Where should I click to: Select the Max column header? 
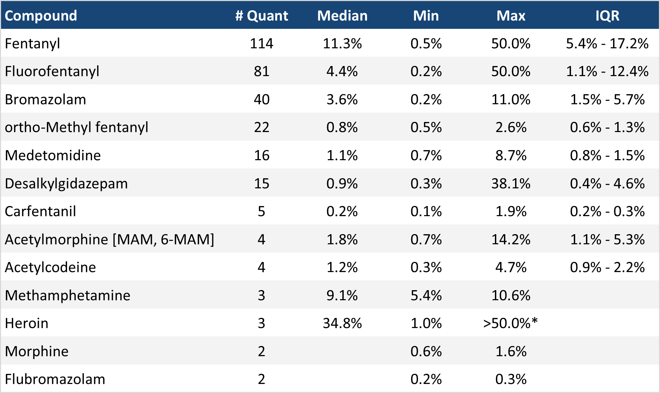point(511,16)
